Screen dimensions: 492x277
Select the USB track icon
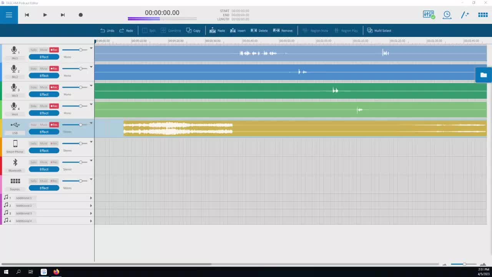click(15, 125)
